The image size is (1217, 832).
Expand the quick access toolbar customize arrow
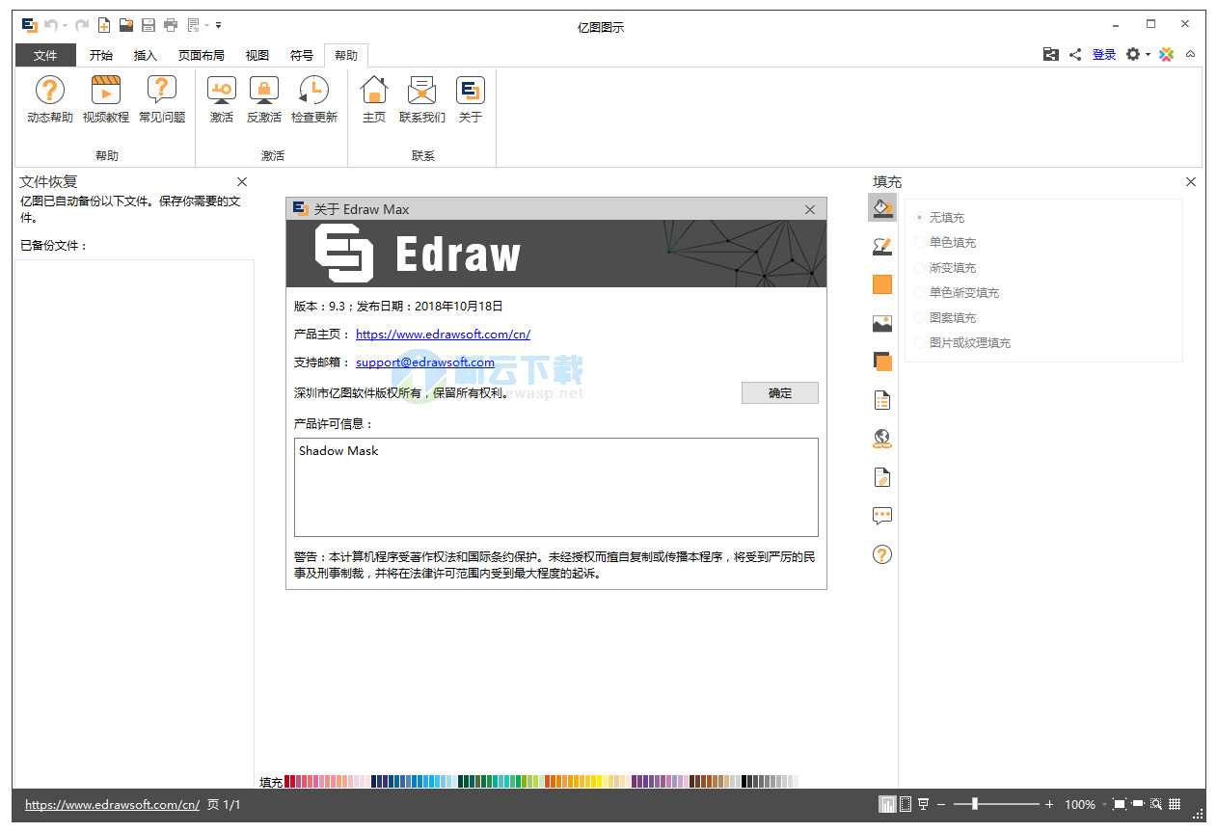[x=219, y=25]
